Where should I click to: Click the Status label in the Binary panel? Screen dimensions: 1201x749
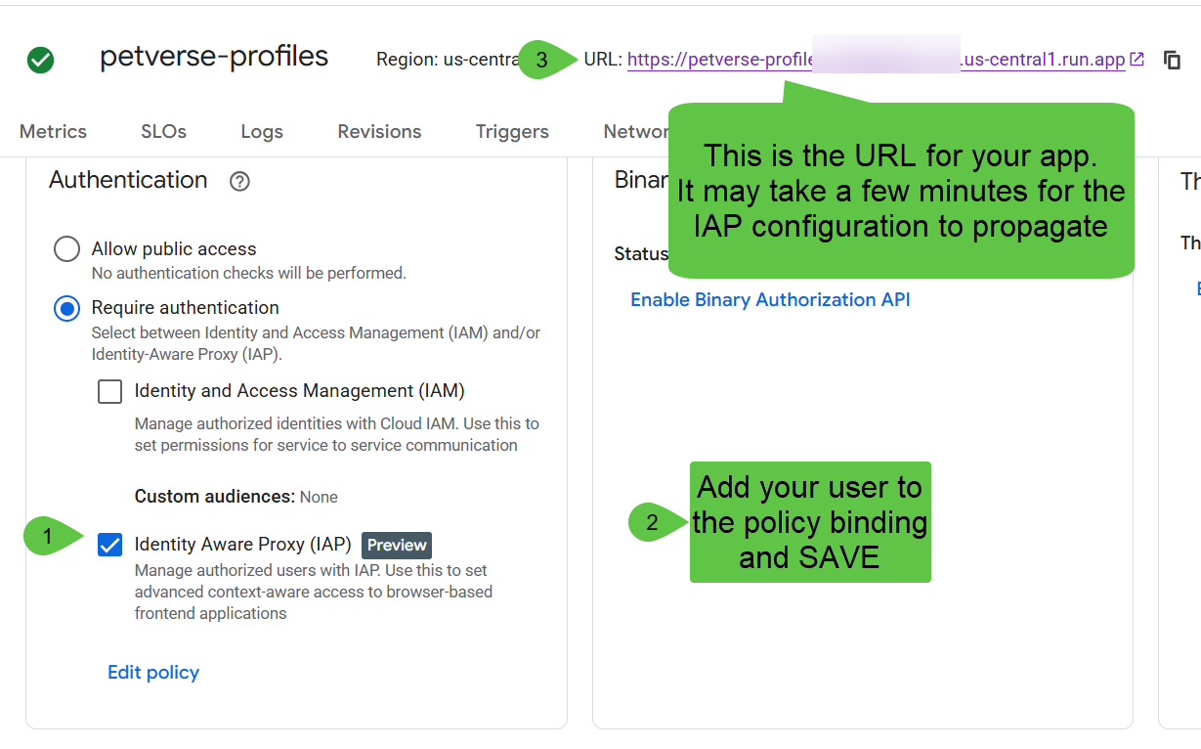click(641, 253)
